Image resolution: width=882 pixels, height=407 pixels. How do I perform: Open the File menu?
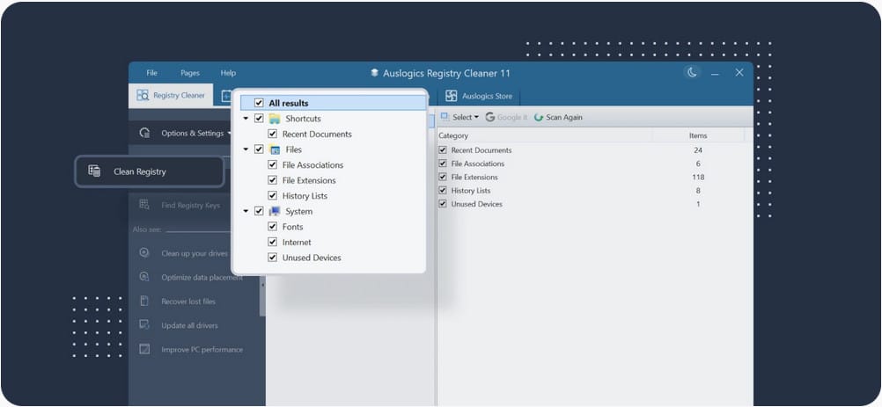(x=152, y=73)
